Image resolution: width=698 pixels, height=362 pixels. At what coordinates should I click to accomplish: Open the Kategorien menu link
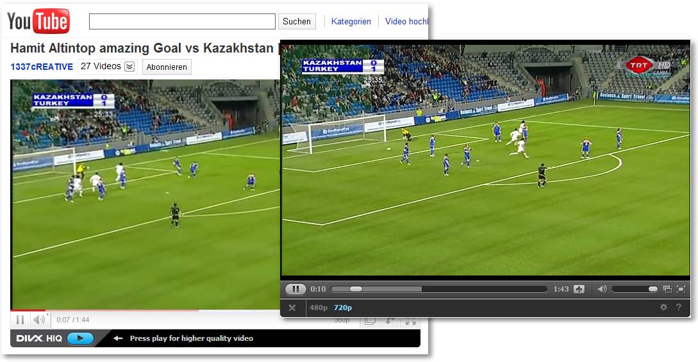pyautogui.click(x=351, y=21)
